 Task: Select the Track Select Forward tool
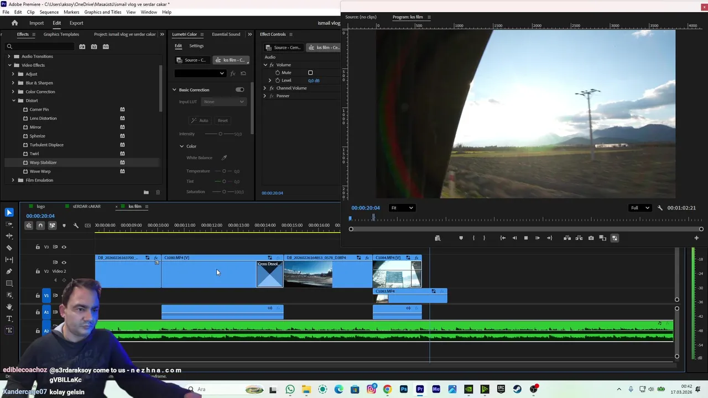[9, 224]
